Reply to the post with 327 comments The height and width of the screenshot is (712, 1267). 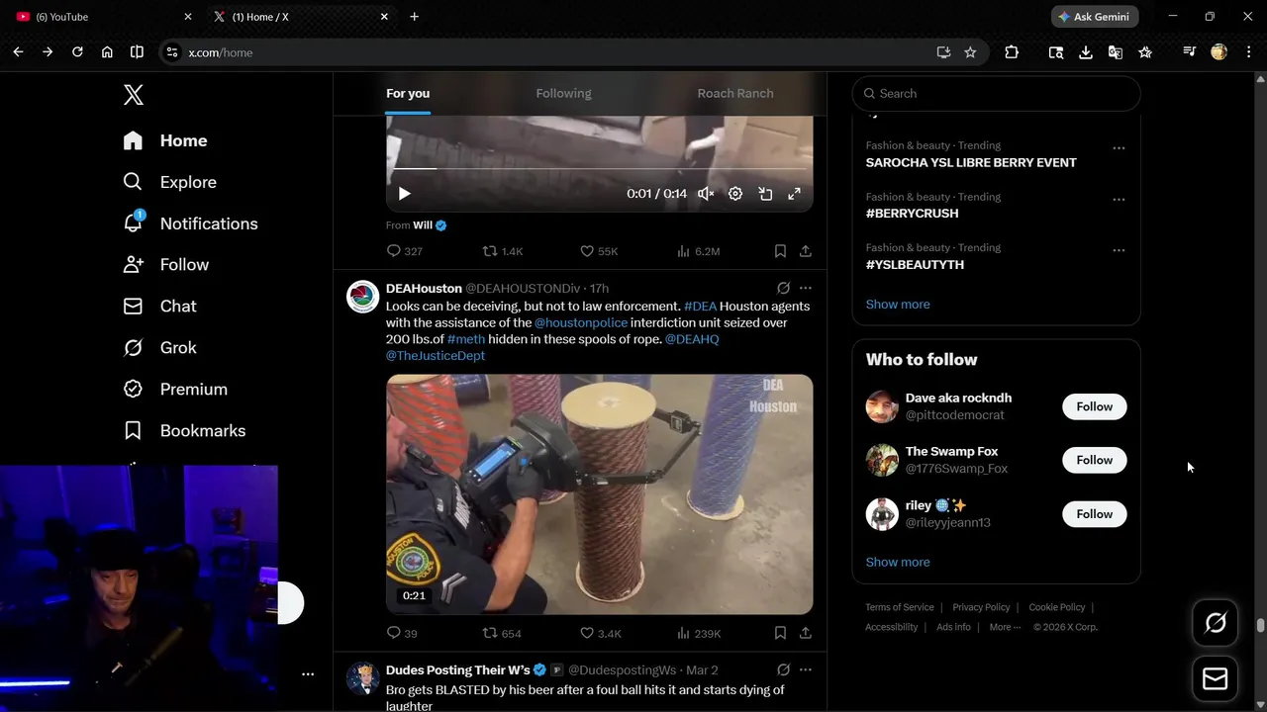pos(404,251)
